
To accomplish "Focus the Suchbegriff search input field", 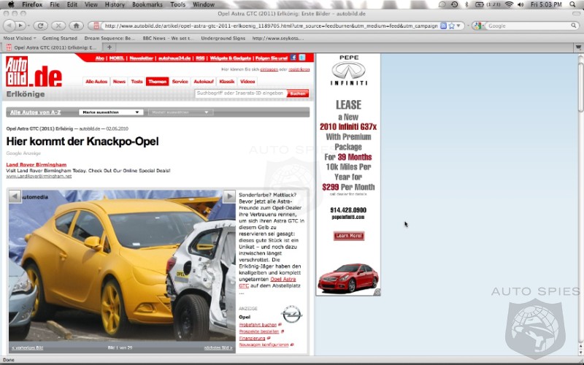I will point(239,93).
